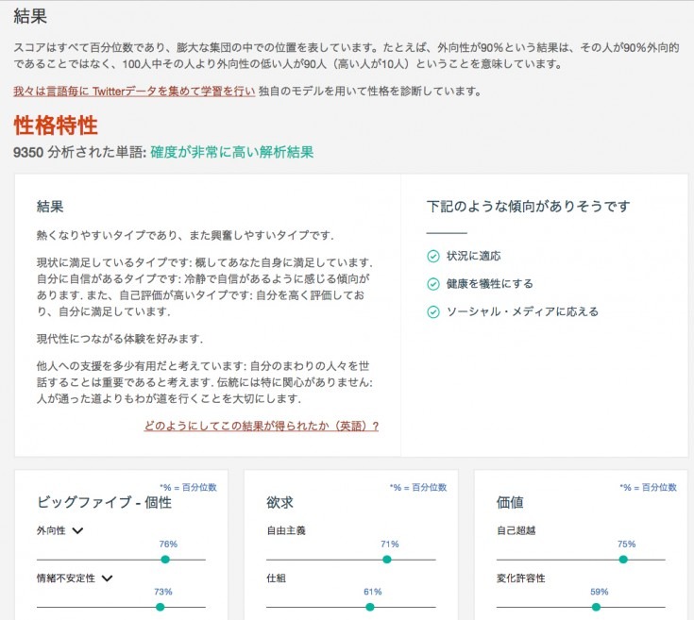Click the 価値 card heading
694x620 pixels.
(510, 503)
